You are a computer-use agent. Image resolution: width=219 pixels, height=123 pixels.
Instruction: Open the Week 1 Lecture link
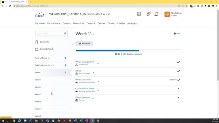tap(83, 80)
